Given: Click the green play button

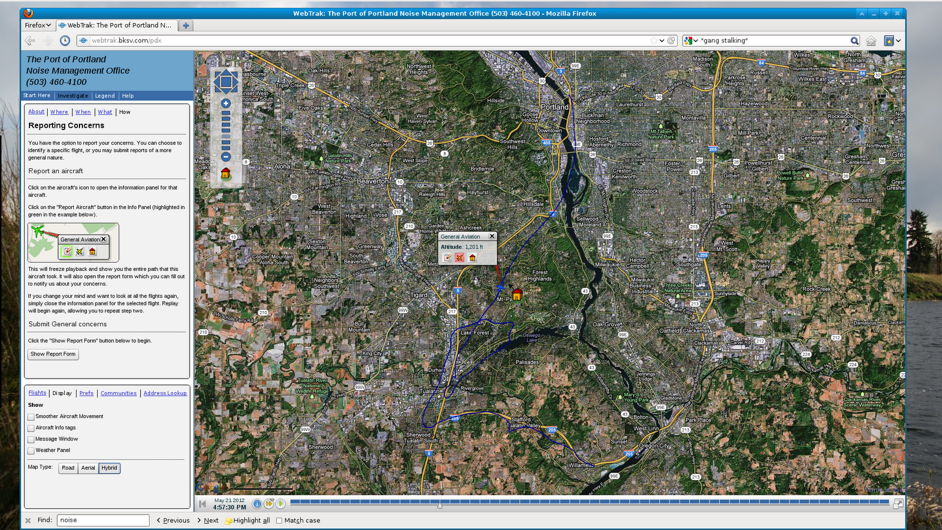Looking at the screenshot, I should point(281,503).
